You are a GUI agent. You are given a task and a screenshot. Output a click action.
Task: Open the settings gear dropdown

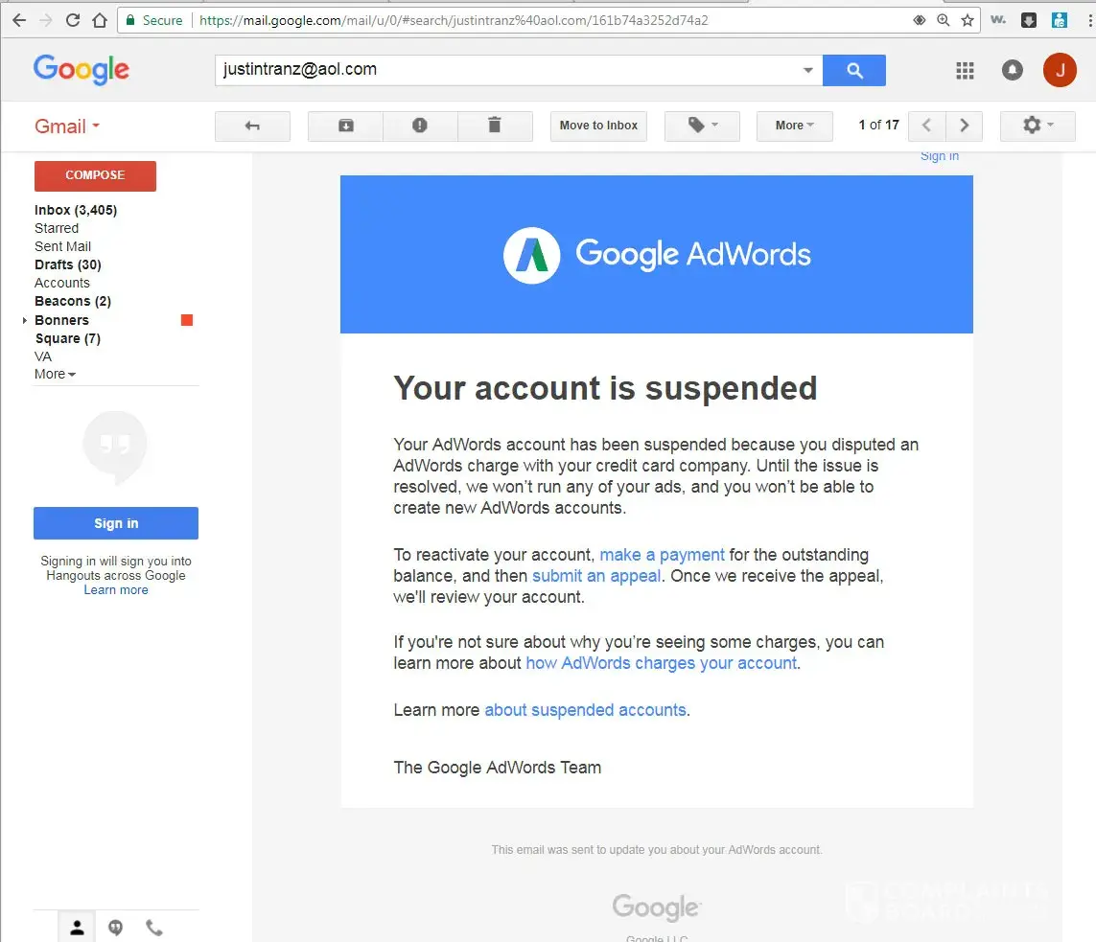(1037, 126)
